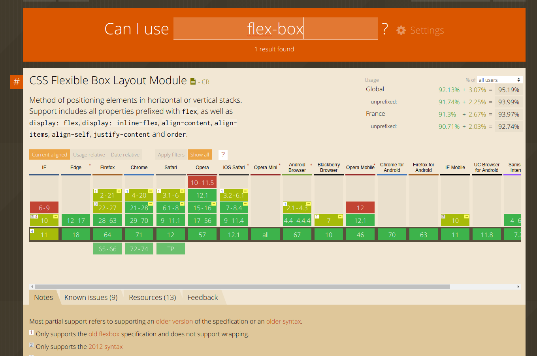Click the Opera Mini header

(266, 168)
